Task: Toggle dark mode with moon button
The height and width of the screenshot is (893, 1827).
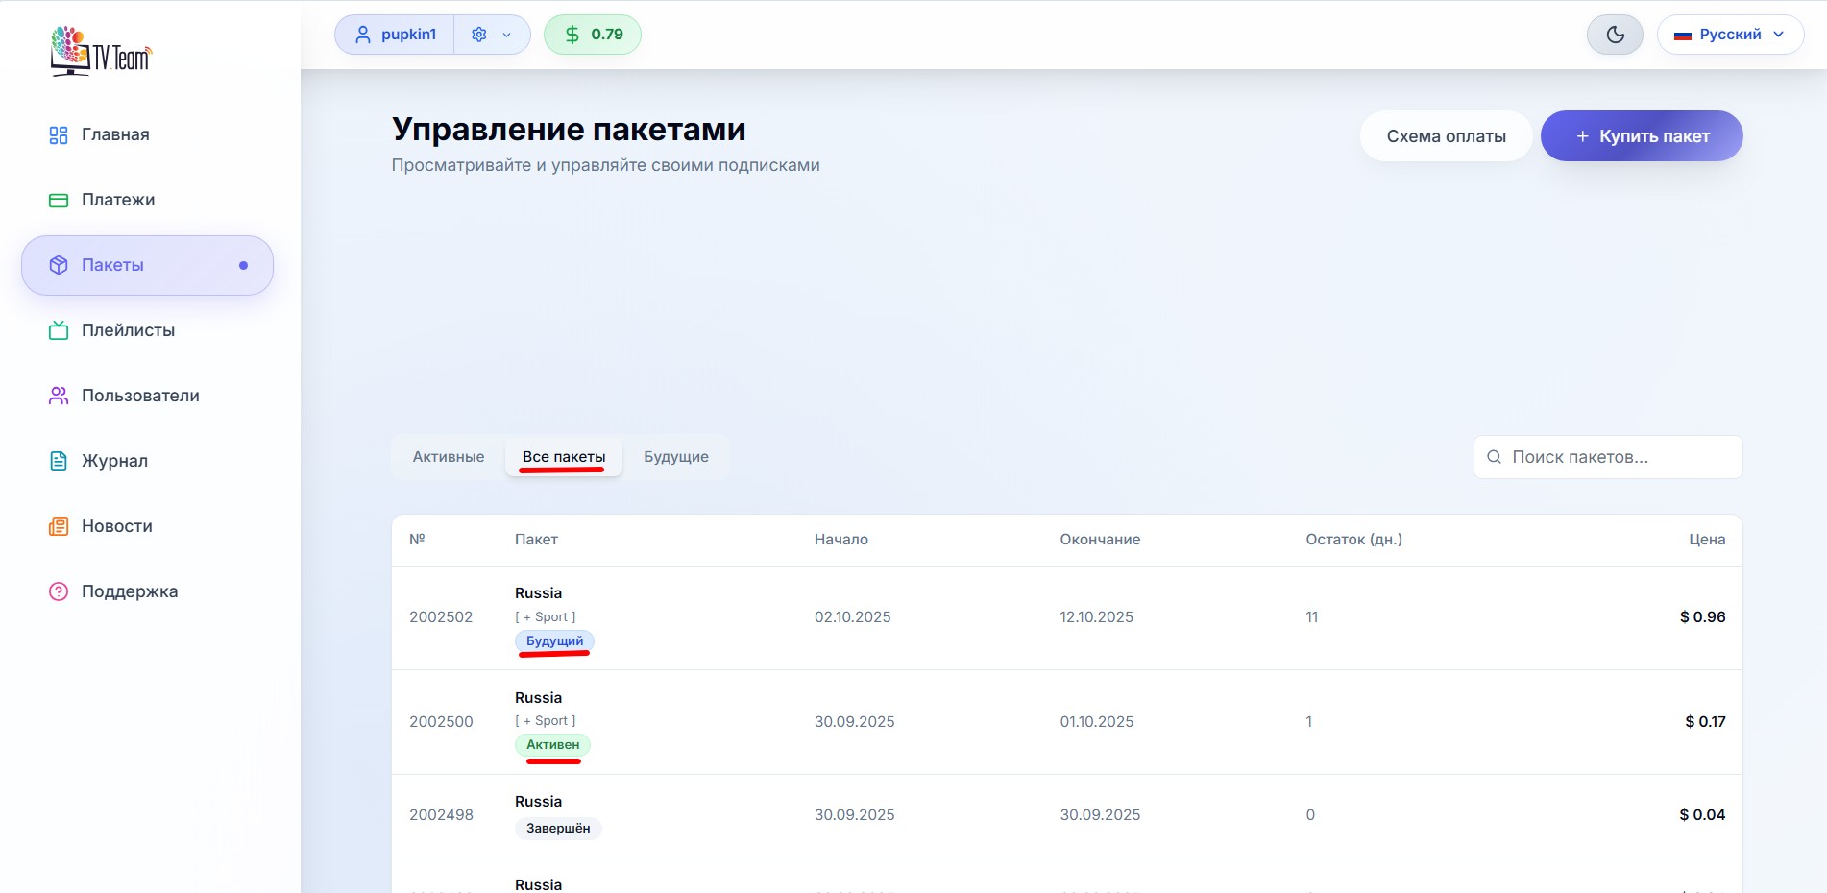Action: (x=1615, y=35)
